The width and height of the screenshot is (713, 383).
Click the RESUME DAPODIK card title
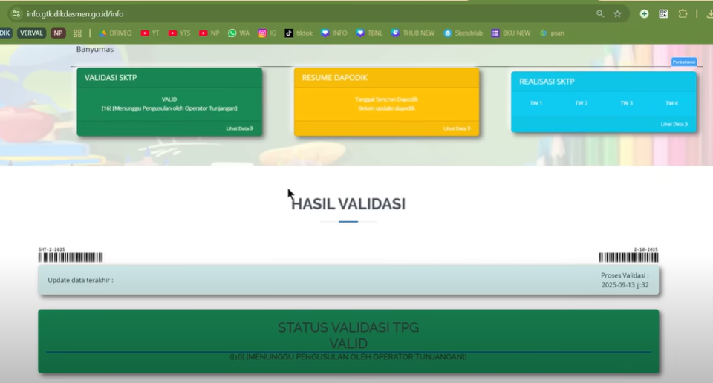pos(335,78)
